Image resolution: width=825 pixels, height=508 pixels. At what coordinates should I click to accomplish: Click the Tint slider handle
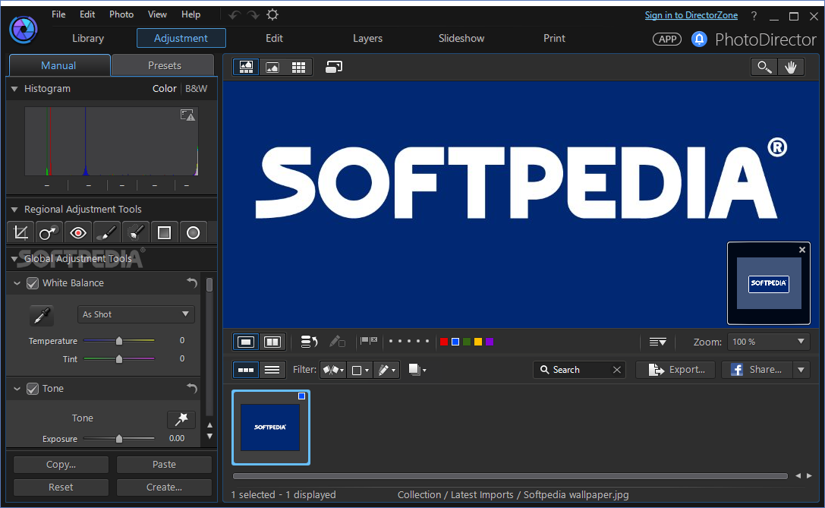119,359
